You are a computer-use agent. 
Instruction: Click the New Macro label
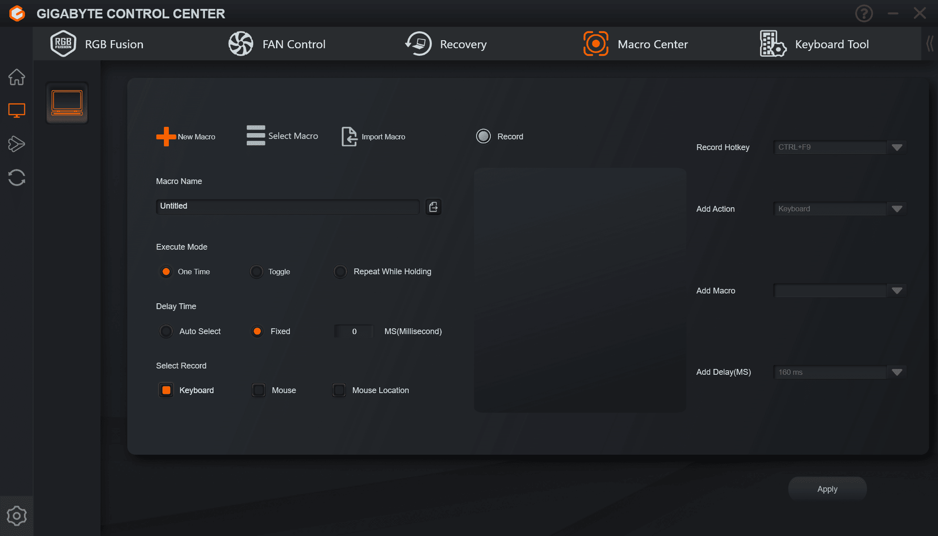197,137
